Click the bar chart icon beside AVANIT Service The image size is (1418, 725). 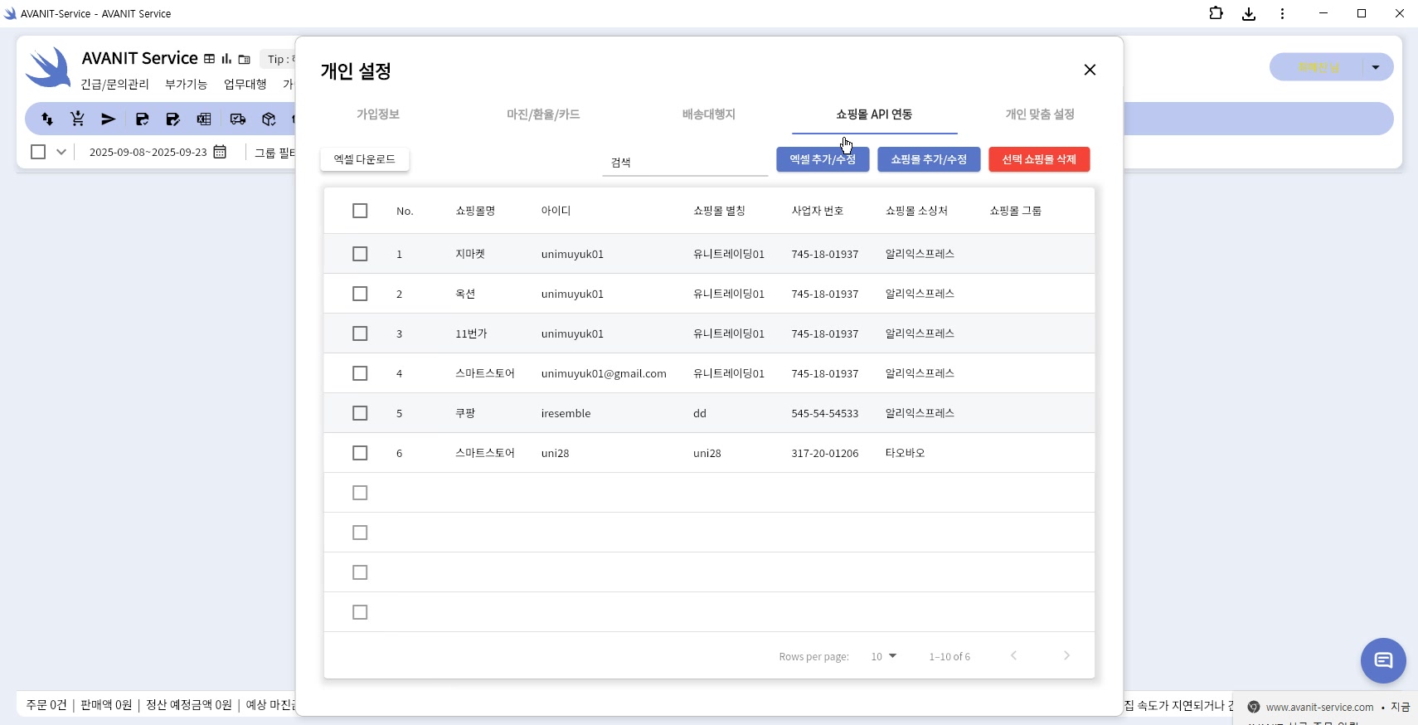tap(226, 59)
